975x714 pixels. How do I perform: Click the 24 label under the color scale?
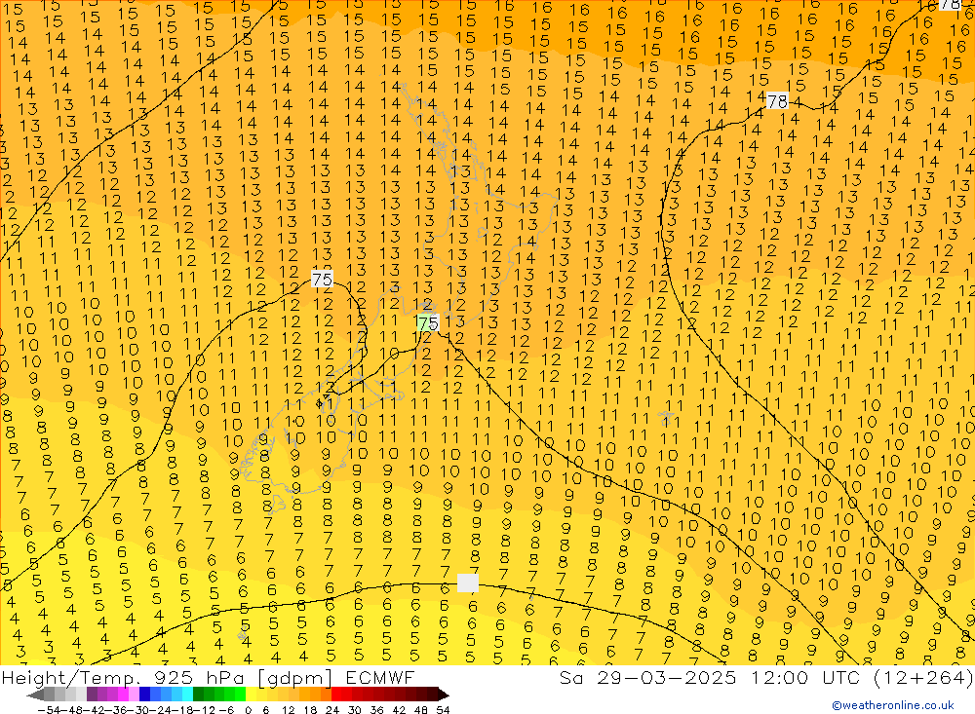pos(332,710)
